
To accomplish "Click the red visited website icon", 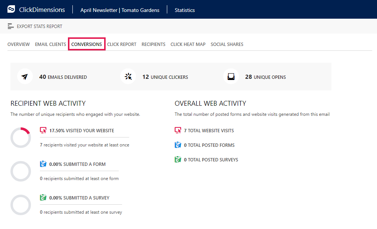I will pos(43,130).
